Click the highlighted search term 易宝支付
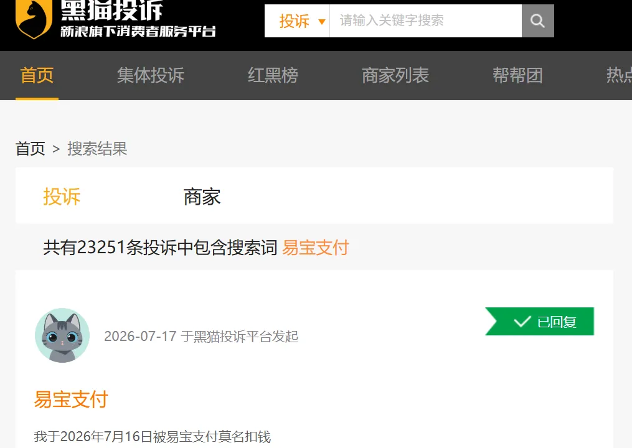 [315, 248]
